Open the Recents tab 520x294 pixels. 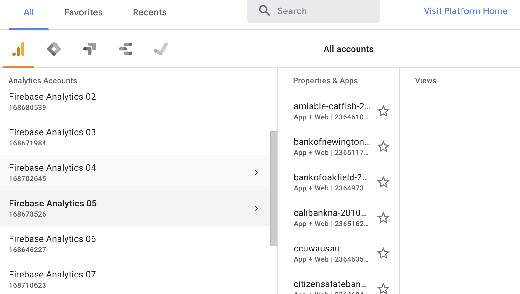[x=149, y=12]
